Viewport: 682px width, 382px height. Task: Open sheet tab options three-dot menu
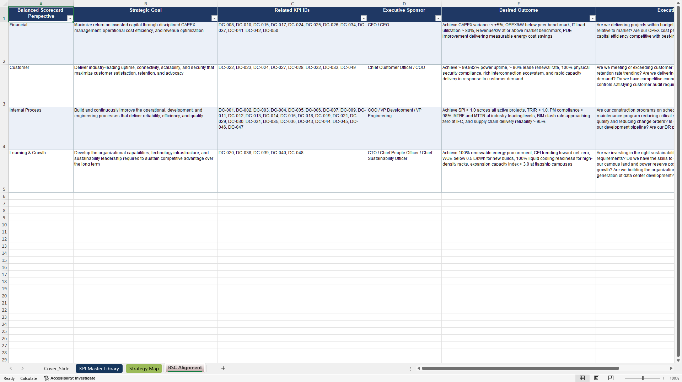410,368
